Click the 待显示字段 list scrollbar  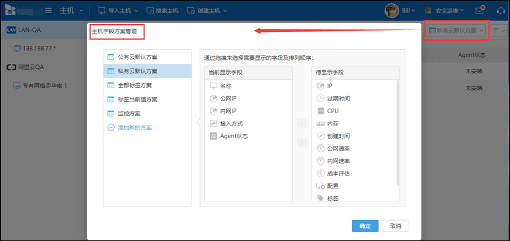(398, 134)
